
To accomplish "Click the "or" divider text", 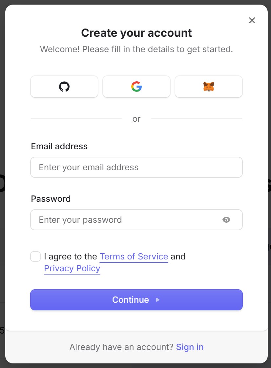I will (136, 119).
